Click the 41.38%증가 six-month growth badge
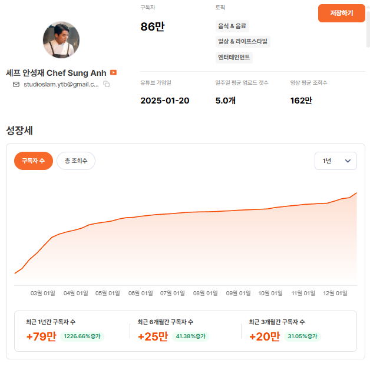Screen dimensions: 370x367 (191, 336)
